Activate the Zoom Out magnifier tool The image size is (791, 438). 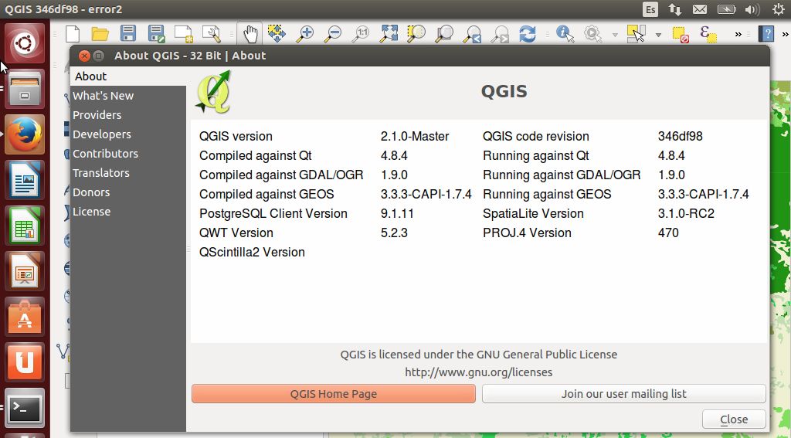tap(333, 33)
